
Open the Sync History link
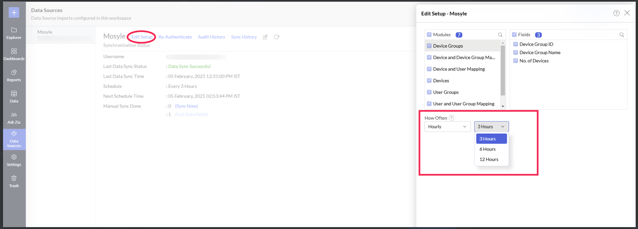point(244,37)
